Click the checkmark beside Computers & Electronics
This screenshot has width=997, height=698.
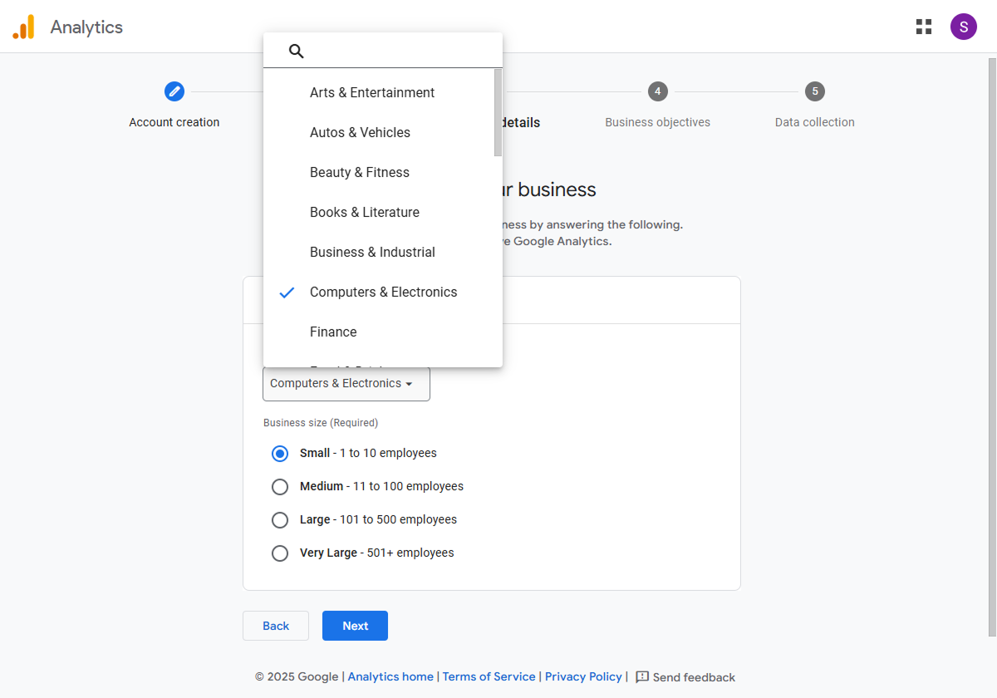click(x=287, y=292)
